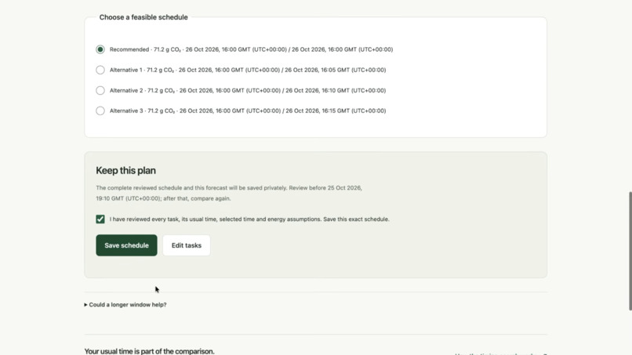
Task: Click the page vertical scrollbar thumb
Action: coord(630,251)
